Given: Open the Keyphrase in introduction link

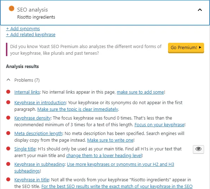Looking at the screenshot, I should tap(40, 103).
